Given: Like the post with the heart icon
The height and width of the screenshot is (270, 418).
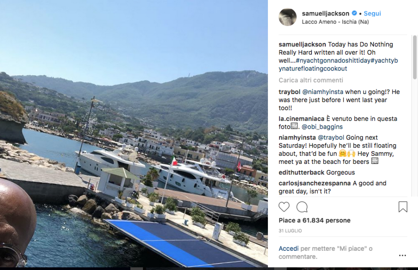Looking at the screenshot, I should click(x=284, y=207).
